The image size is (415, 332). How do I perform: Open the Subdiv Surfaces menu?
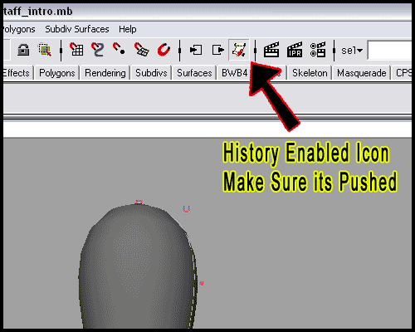[x=77, y=29]
